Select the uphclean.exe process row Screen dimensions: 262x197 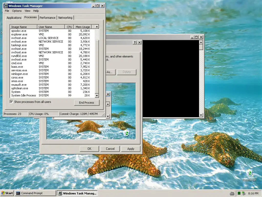pyautogui.click(x=52, y=88)
